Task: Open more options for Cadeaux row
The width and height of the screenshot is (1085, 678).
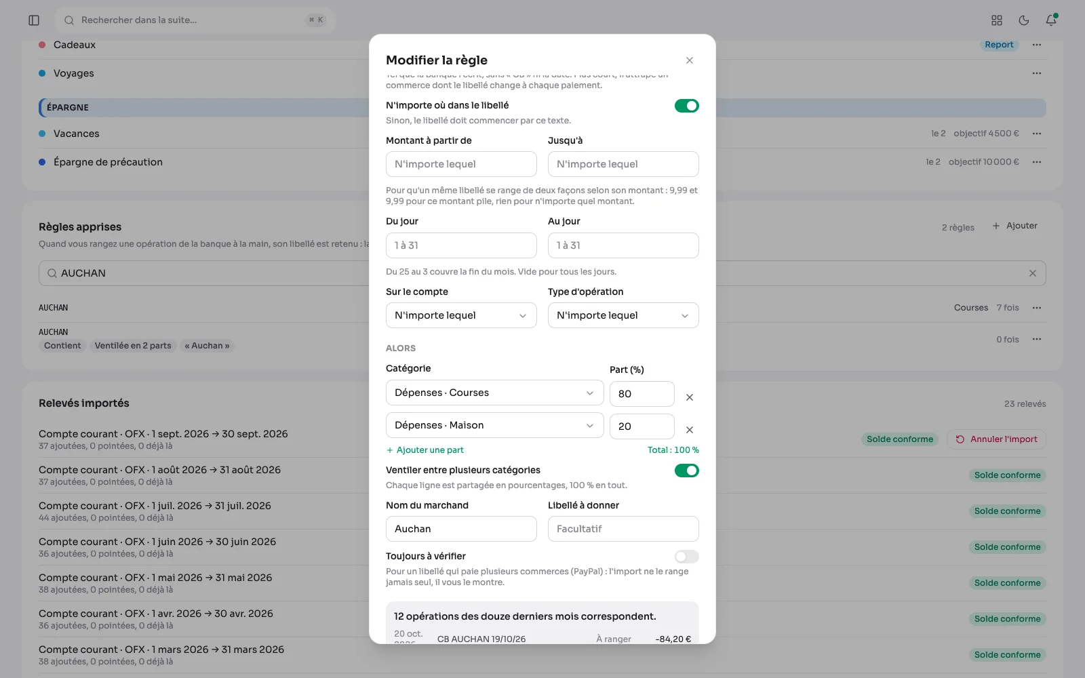Action: [1037, 45]
